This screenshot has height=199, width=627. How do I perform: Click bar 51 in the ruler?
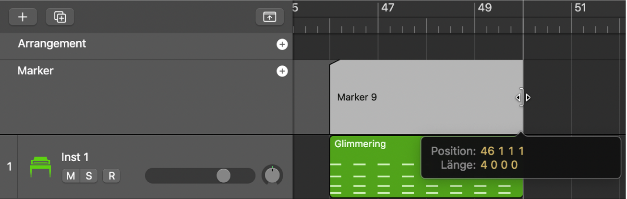coord(580,8)
